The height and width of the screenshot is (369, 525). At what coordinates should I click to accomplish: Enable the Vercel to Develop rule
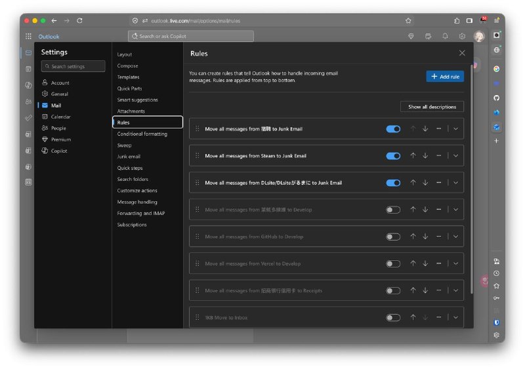[x=393, y=264]
